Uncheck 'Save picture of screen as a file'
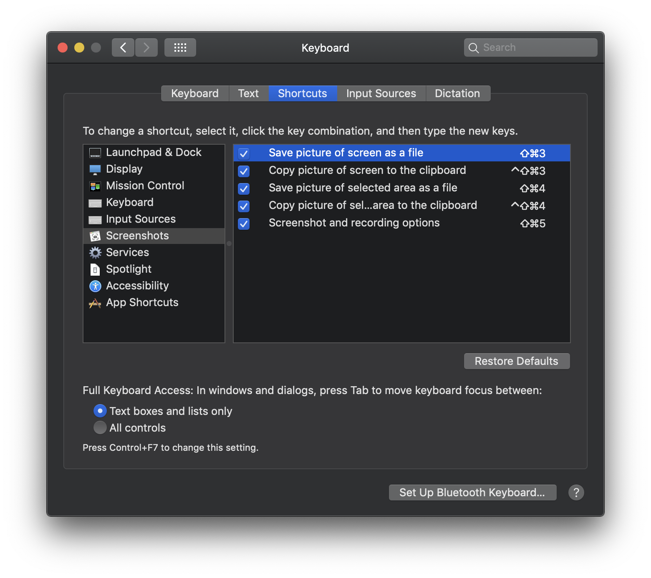651x578 pixels. [x=244, y=153]
